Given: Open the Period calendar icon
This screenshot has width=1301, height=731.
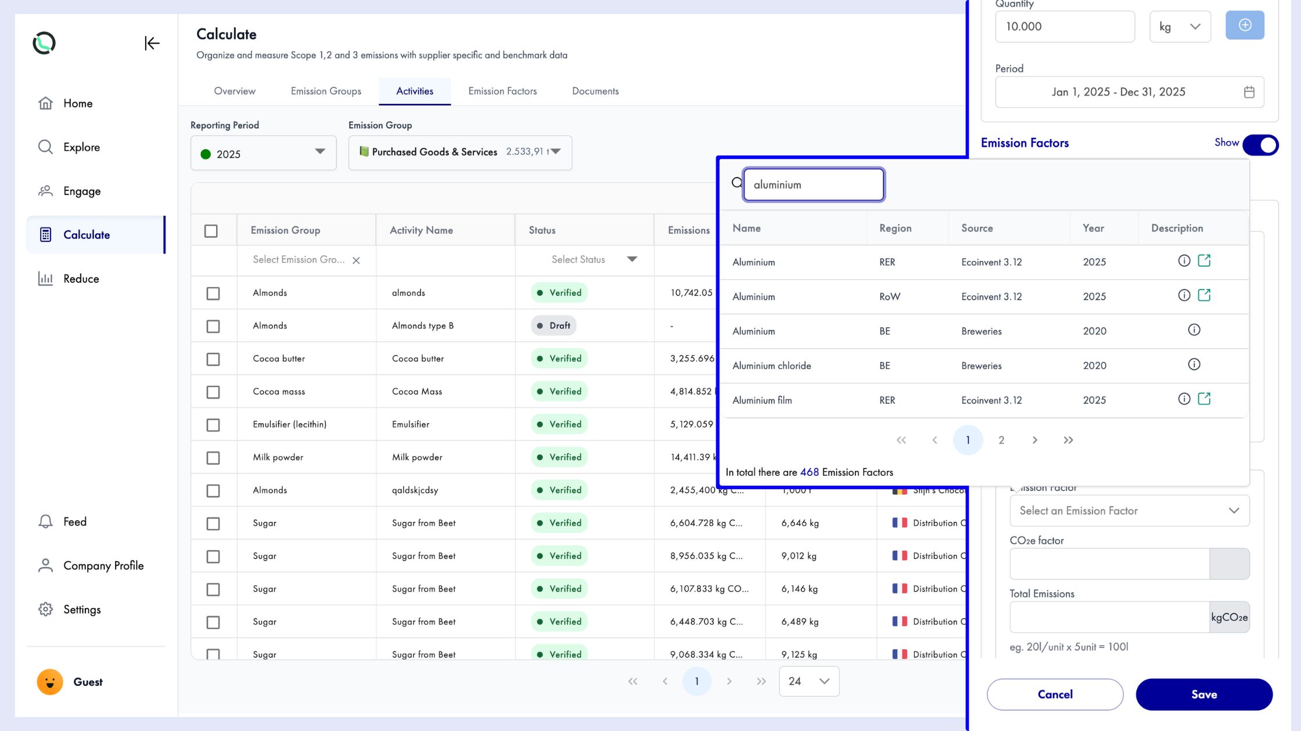Looking at the screenshot, I should [x=1249, y=92].
